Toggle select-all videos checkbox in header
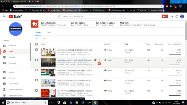Image resolution: width=187 pixels, height=105 pixels. click(x=37, y=44)
